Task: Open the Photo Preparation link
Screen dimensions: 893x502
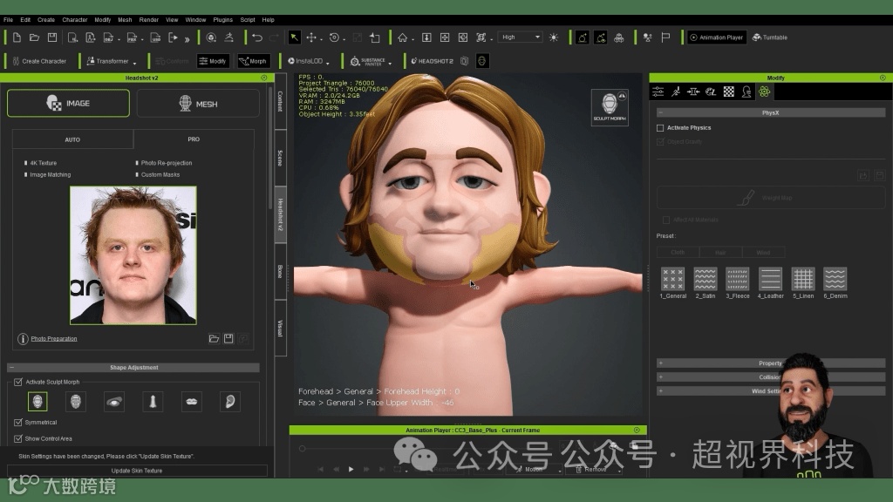Action: pyautogui.click(x=54, y=339)
